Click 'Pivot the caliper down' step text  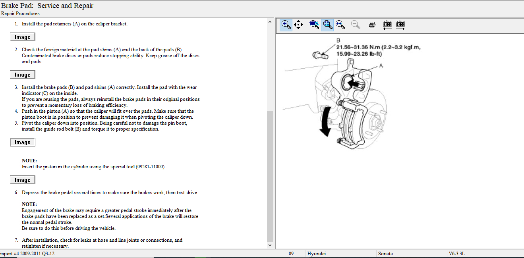click(104, 126)
